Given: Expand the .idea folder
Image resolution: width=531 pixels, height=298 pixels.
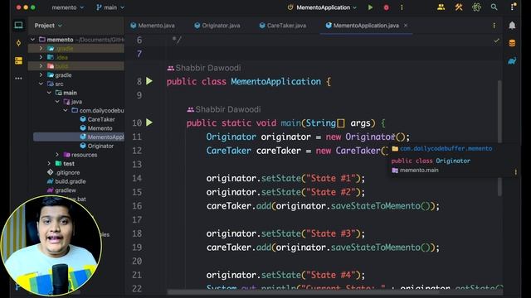Looking at the screenshot, I should (41, 57).
